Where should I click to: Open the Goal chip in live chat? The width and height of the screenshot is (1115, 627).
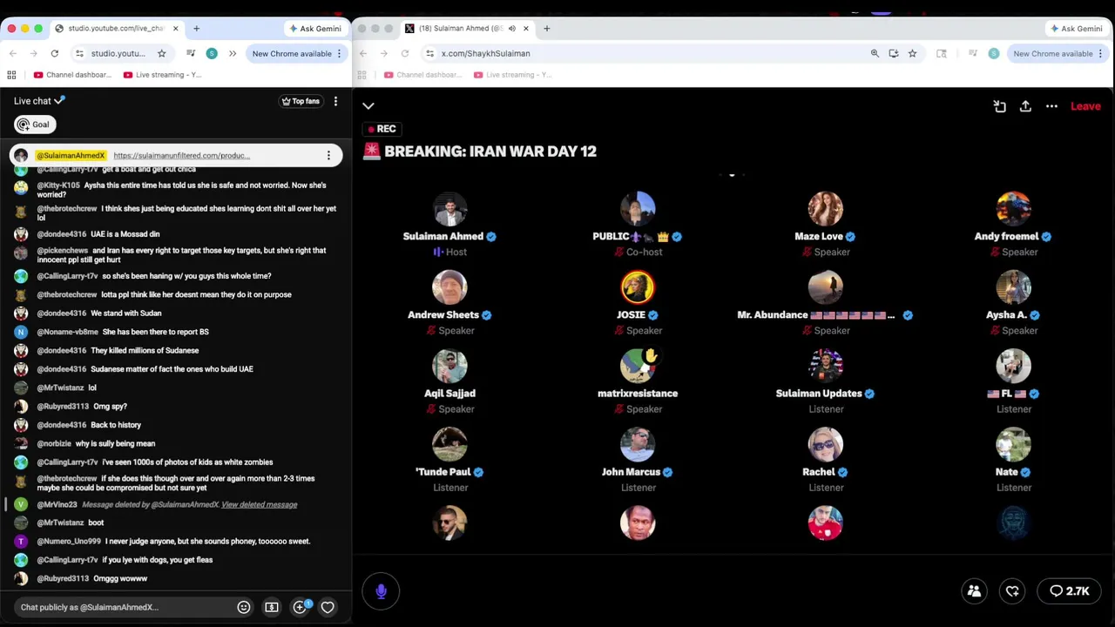coord(35,125)
